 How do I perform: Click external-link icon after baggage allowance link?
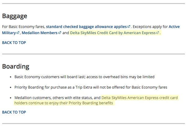[129, 27]
